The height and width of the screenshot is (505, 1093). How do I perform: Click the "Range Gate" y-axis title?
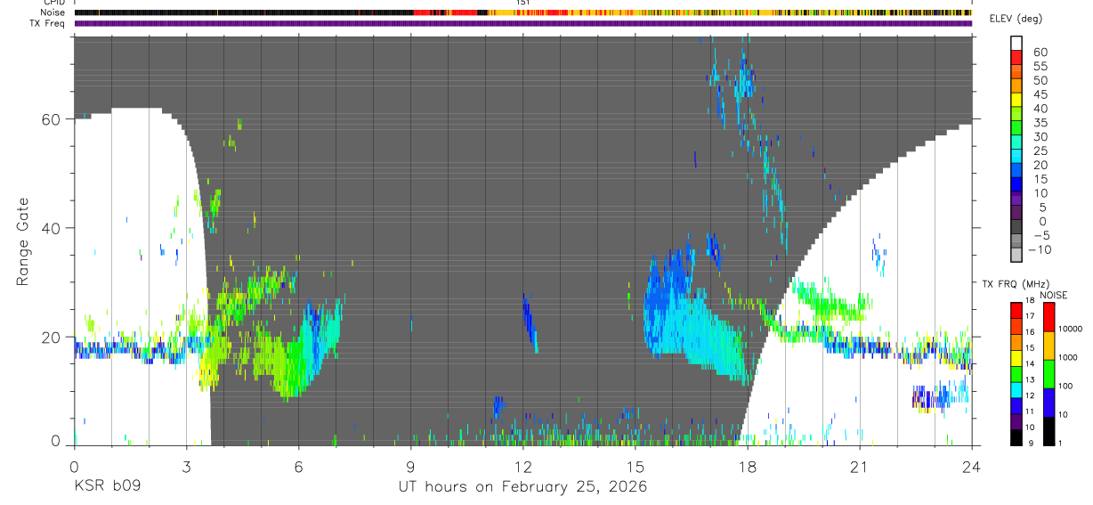22,240
